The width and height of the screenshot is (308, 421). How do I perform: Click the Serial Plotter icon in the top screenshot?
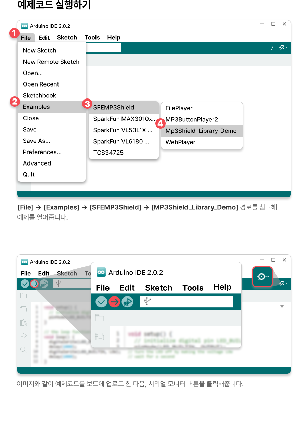pos(272,48)
